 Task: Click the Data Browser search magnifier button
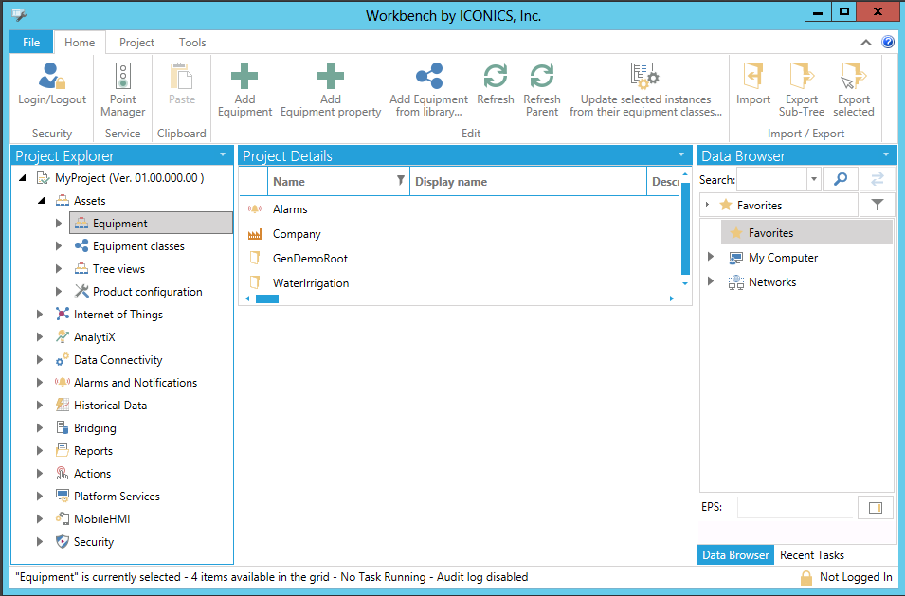841,179
